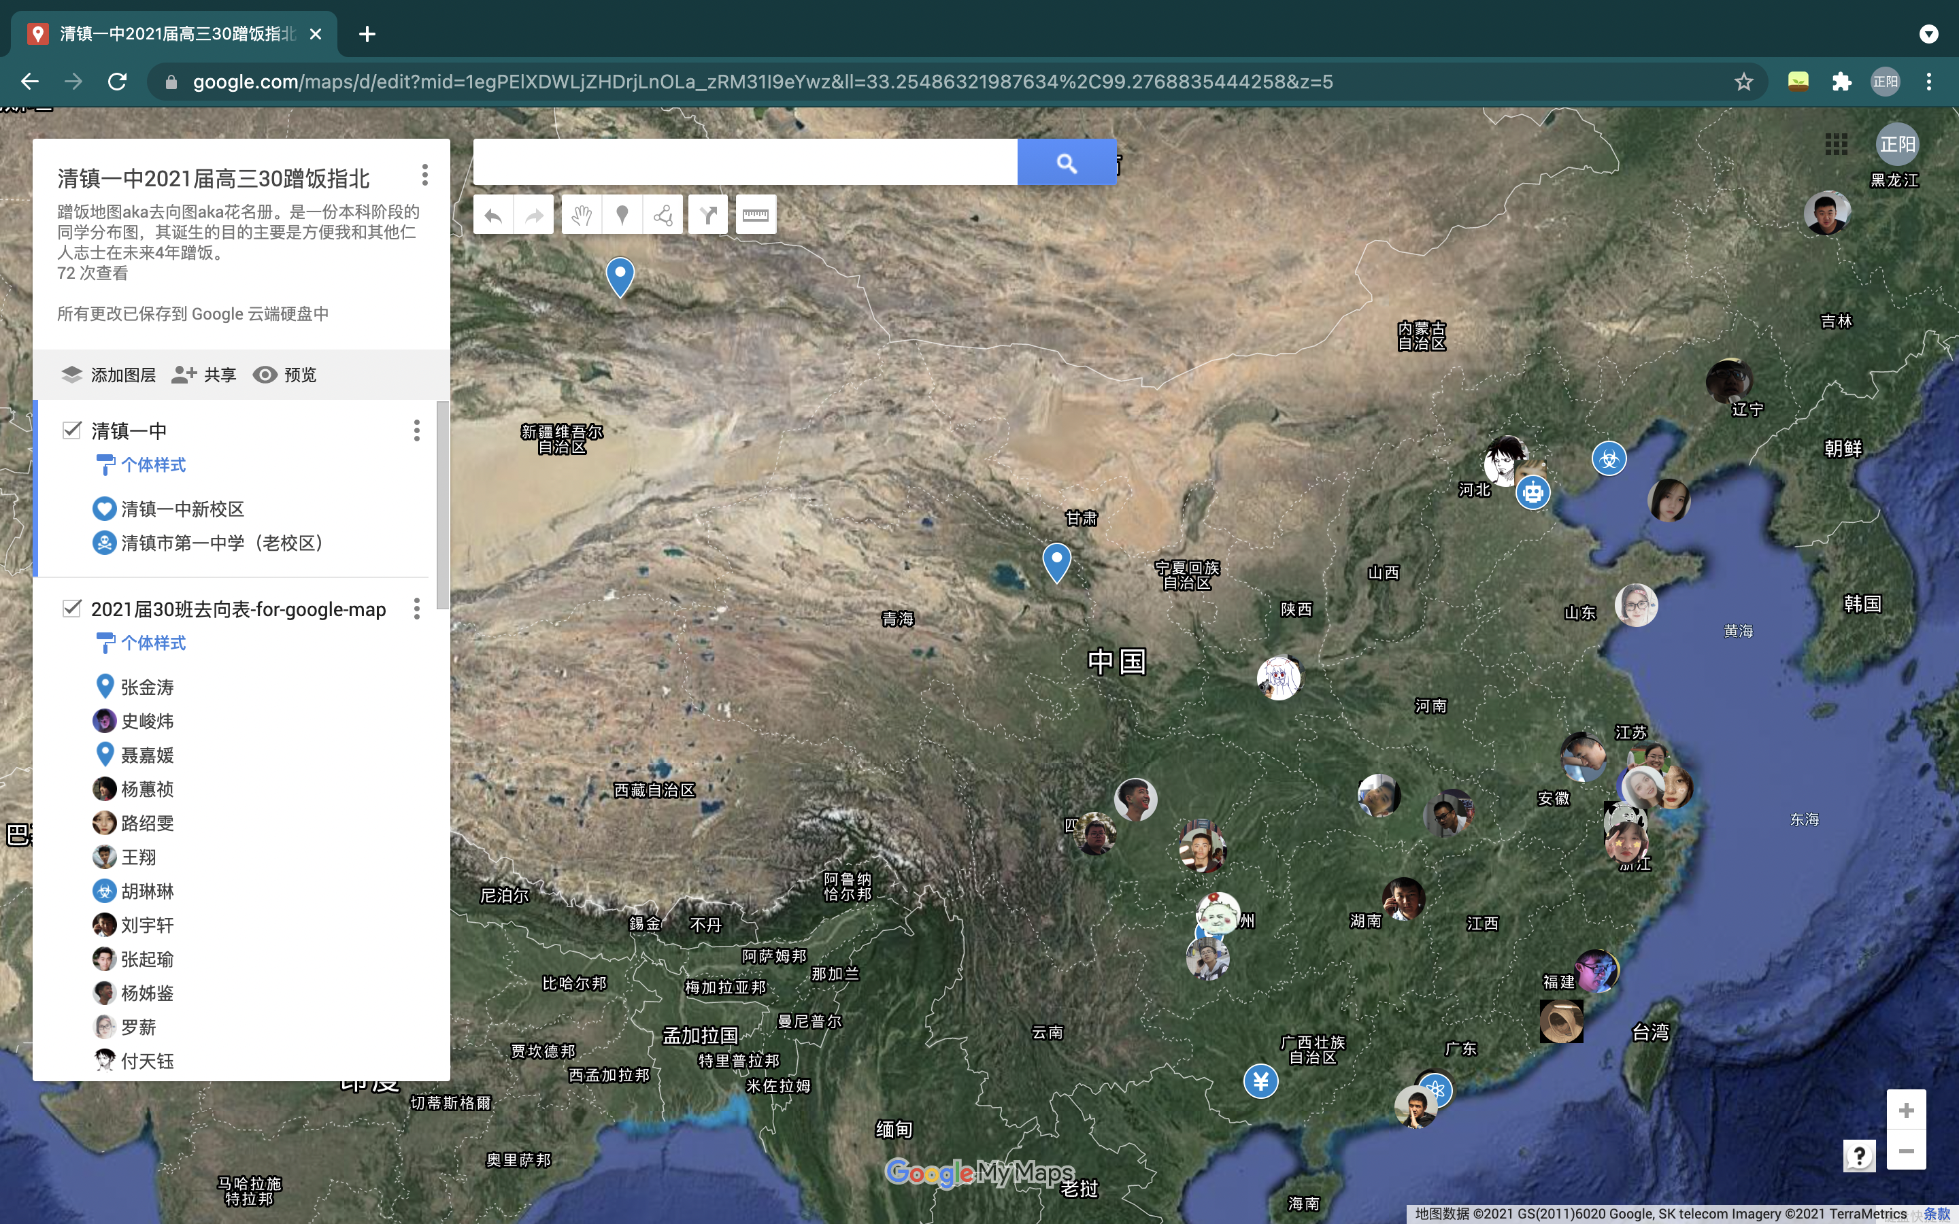This screenshot has height=1224, width=1959.
Task: Click the green extension icon in toolbar
Action: click(x=1798, y=82)
